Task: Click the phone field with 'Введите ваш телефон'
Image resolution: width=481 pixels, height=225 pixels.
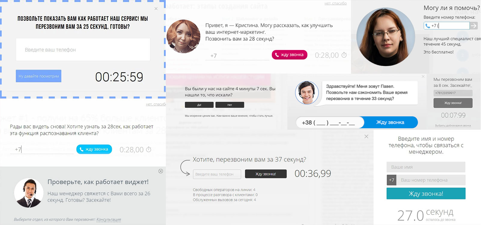Action: tap(83, 49)
